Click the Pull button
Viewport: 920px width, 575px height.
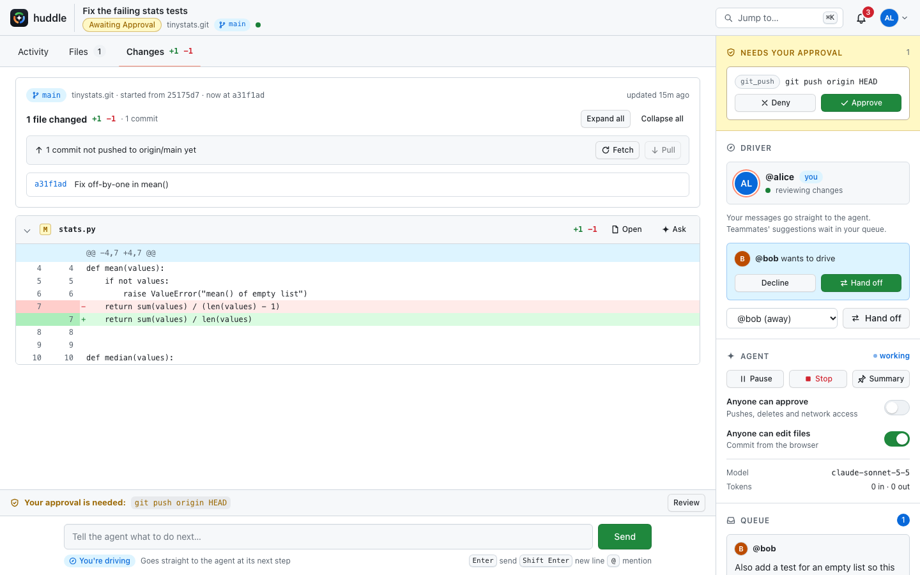(663, 150)
